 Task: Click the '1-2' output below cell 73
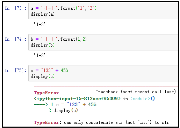pos(39,24)
